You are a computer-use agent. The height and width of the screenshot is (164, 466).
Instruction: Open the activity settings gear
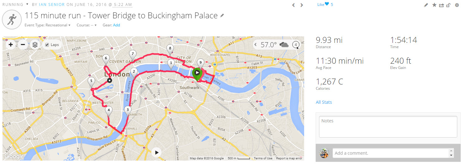457,5
